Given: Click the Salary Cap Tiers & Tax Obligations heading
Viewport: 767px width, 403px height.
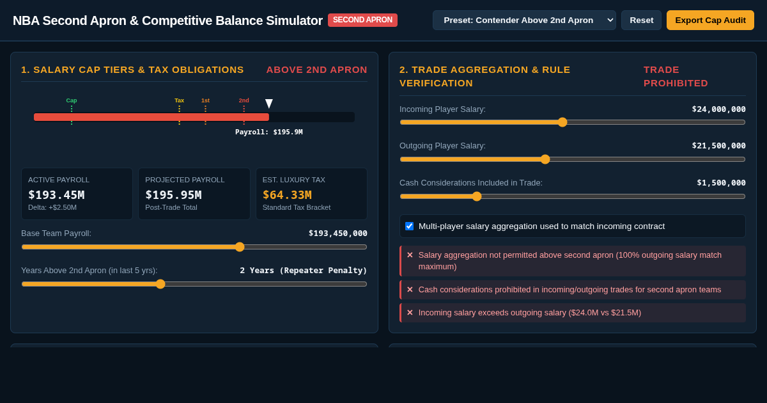Looking at the screenshot, I should [x=132, y=69].
